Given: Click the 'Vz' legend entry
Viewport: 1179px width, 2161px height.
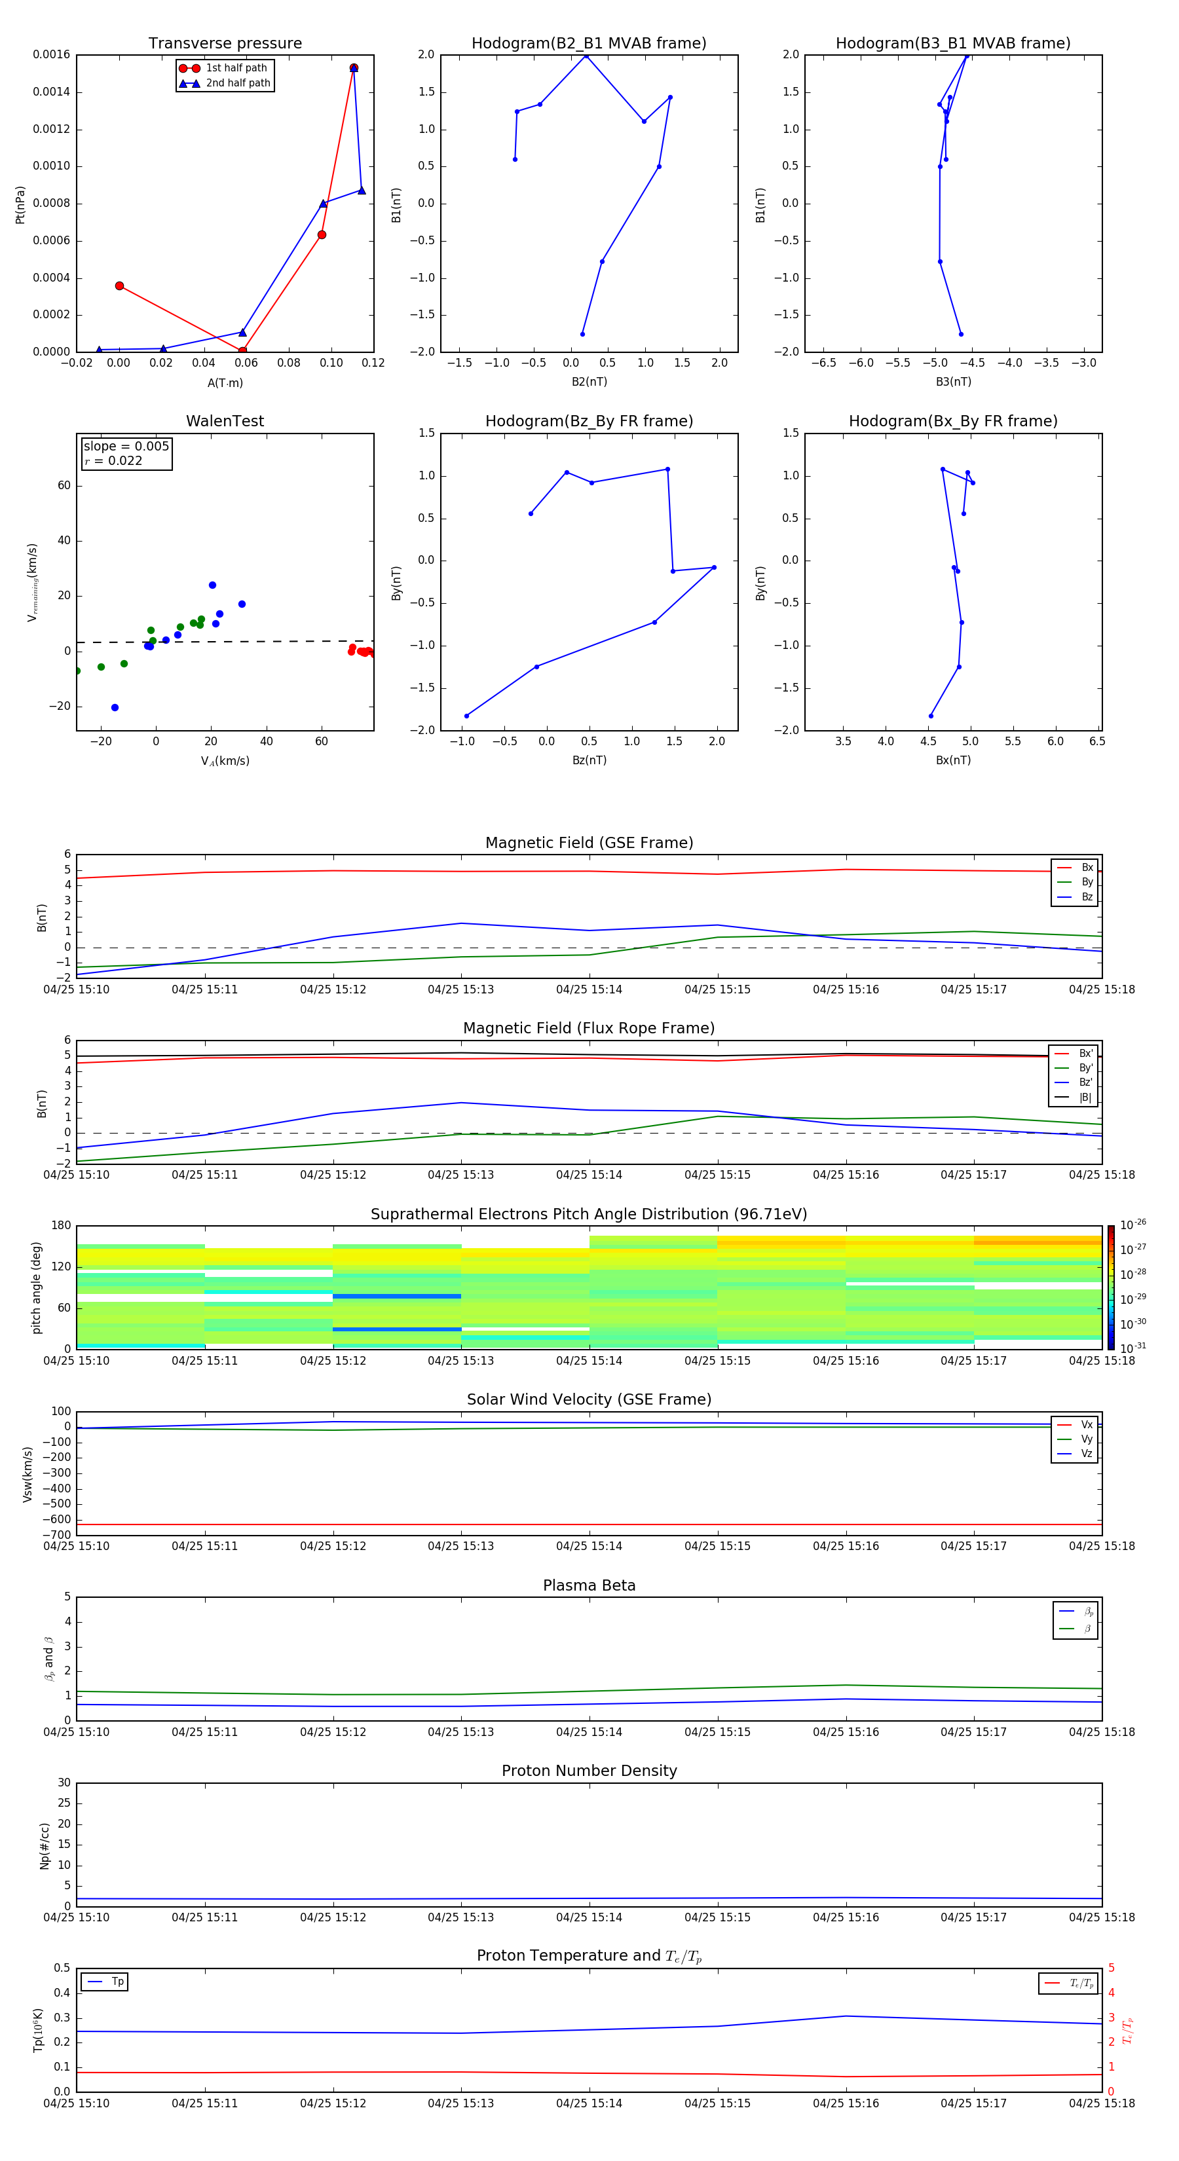Looking at the screenshot, I should [x=1075, y=1454].
